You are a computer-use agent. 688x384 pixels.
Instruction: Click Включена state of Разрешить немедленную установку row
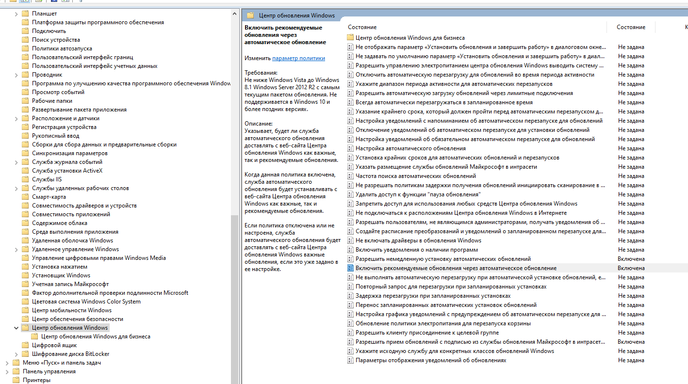point(631,259)
